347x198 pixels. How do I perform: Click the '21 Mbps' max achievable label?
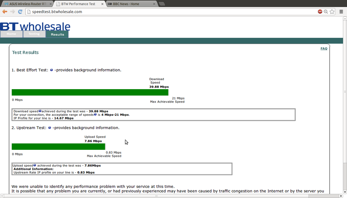(178, 98)
